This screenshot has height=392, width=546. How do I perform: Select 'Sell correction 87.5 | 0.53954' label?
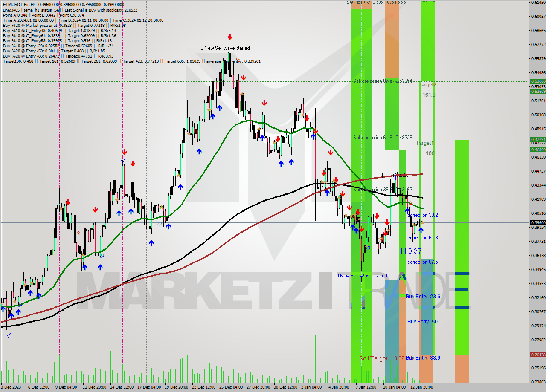tap(383, 81)
